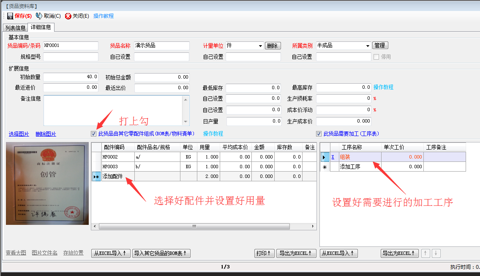Screen dimensions: 480x276
Task: Toggle the 此货品需要加工 processing checkbox
Action: coord(319,133)
